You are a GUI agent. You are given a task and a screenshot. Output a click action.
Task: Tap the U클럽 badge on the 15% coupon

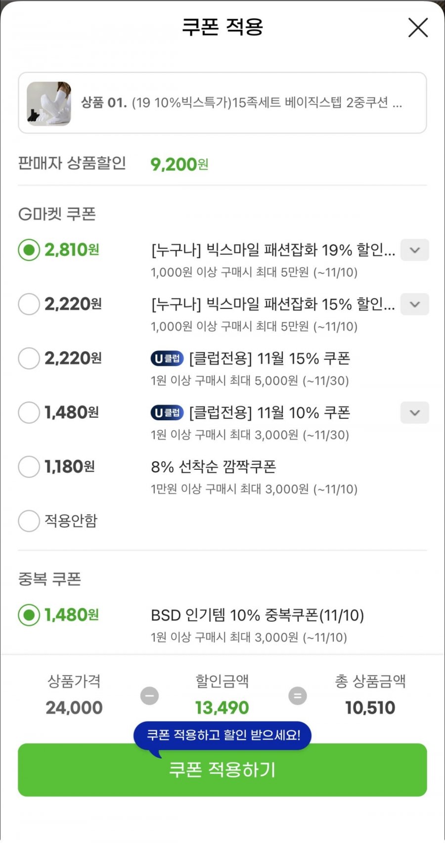coord(167,358)
